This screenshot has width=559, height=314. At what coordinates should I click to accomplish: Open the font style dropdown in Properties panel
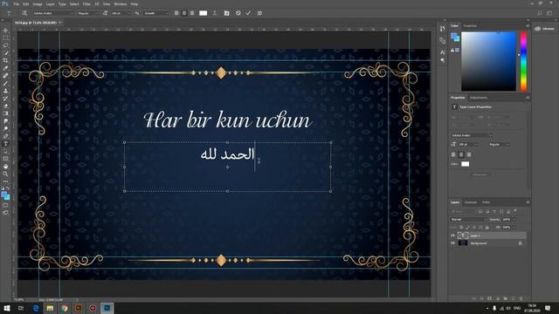499,145
